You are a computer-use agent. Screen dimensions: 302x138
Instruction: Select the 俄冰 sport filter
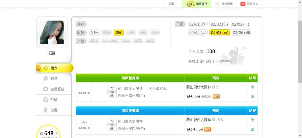pyautogui.click(x=126, y=41)
